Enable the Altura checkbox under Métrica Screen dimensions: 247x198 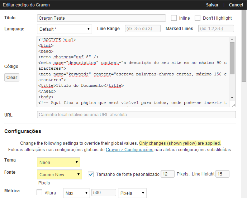[39, 192]
